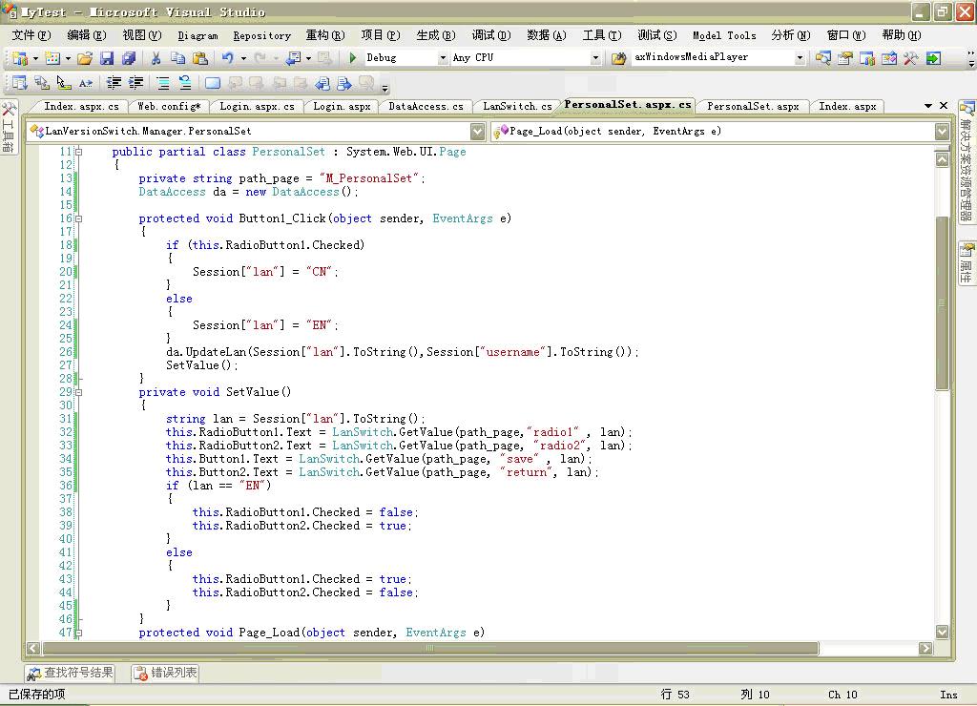The height and width of the screenshot is (706, 977).
Task: Click the Paste clipboard icon
Action: pyautogui.click(x=198, y=58)
